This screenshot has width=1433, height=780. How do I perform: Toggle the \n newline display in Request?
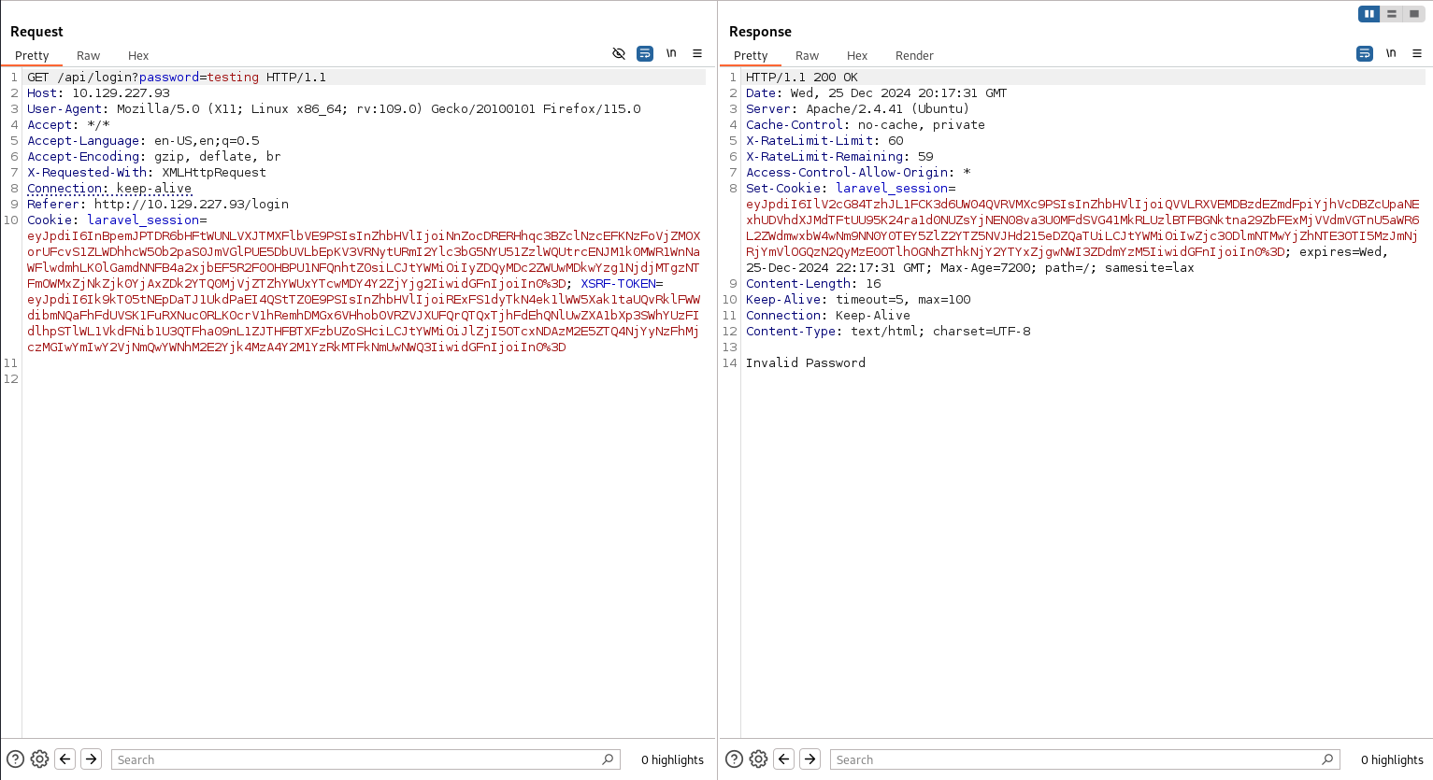(671, 53)
